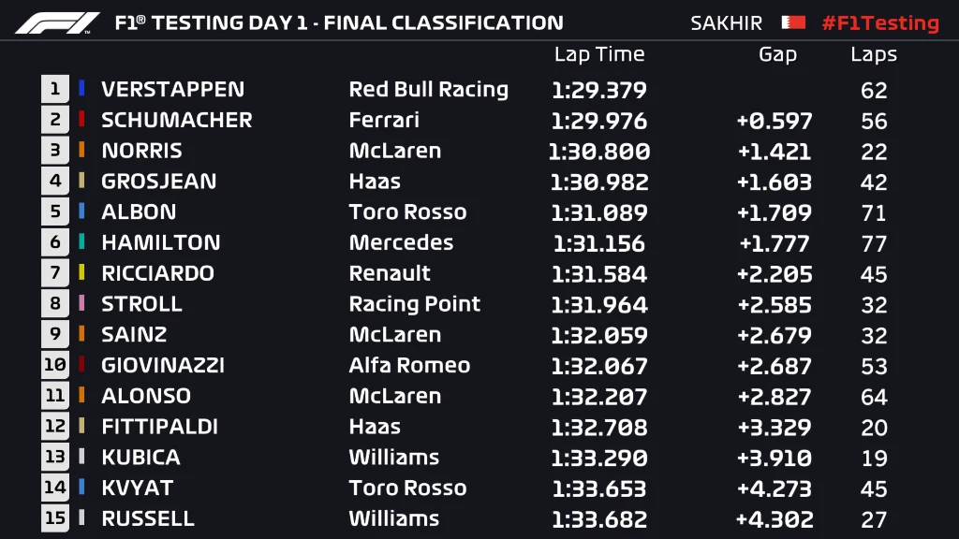The width and height of the screenshot is (959, 539).
Task: Open the #F1Testing hashtag
Action: [879, 22]
